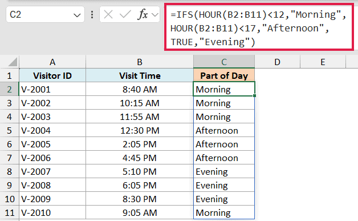Select cell V-2005

tap(52, 144)
